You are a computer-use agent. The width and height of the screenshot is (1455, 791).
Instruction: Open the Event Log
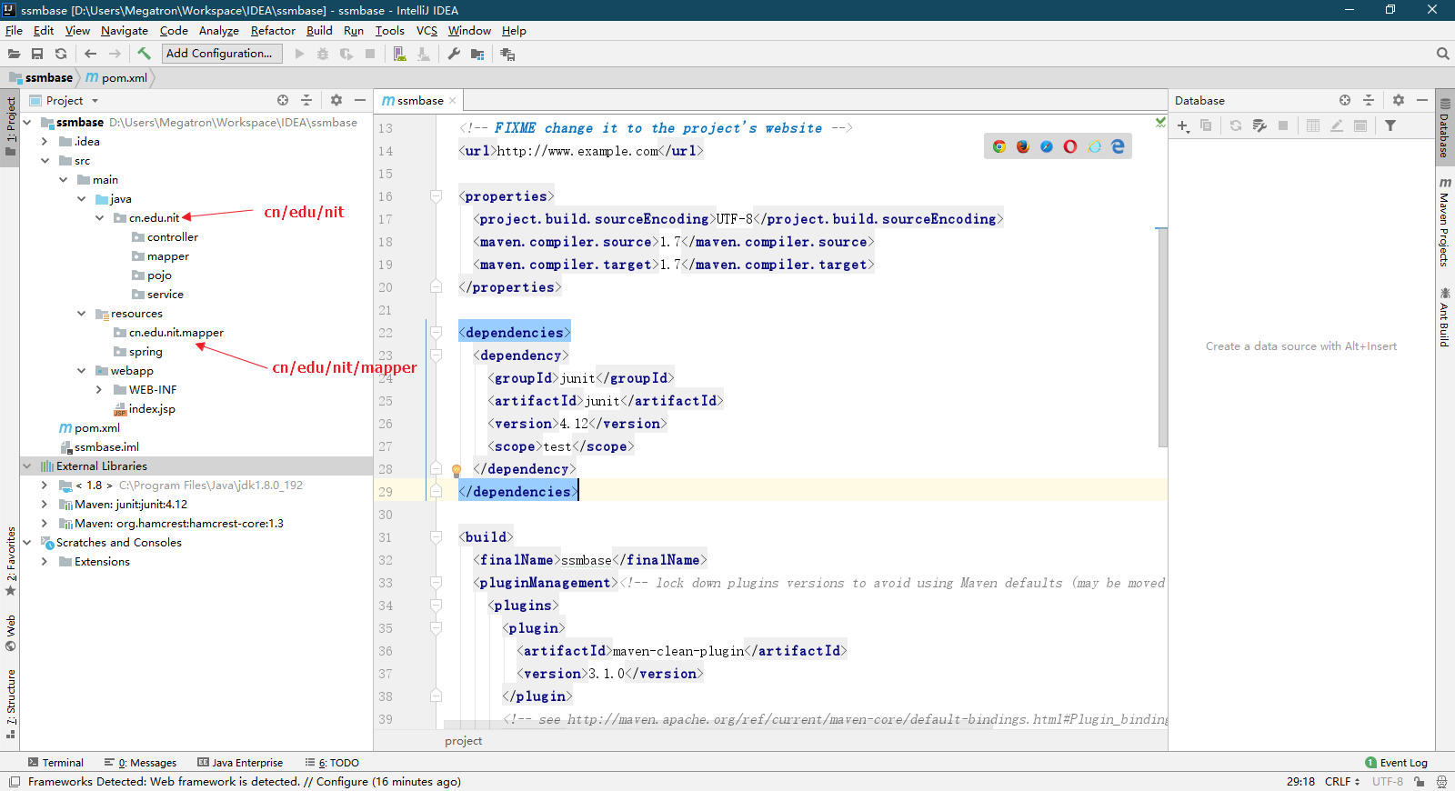click(x=1397, y=763)
